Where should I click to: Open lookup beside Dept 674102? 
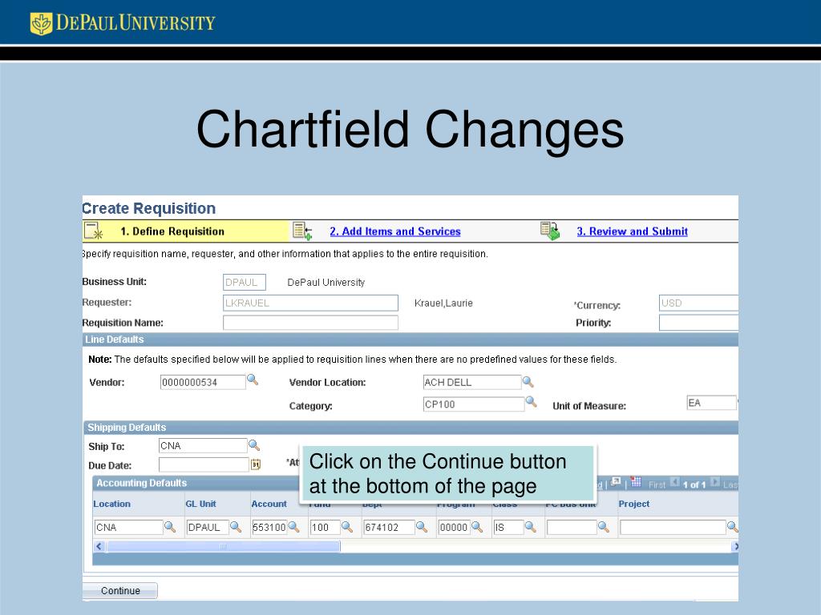422,527
